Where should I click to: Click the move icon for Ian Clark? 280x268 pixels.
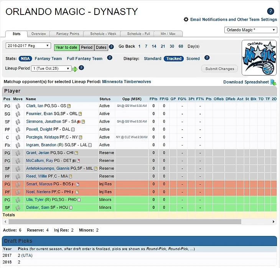pyautogui.click(x=18, y=106)
